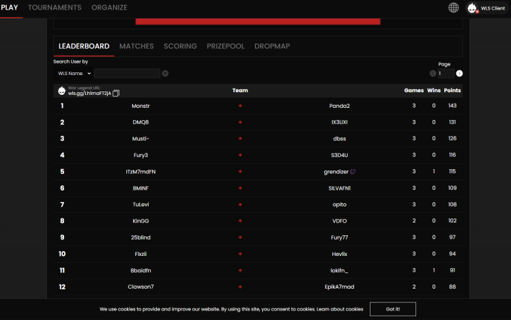Image resolution: width=511 pixels, height=320 pixels.
Task: Click the 143 points value
Action: point(452,106)
